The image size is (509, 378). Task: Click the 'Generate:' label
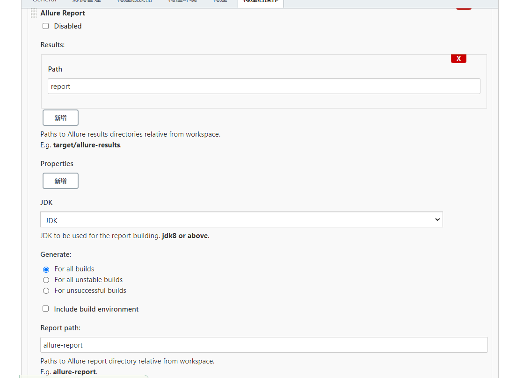(56, 254)
